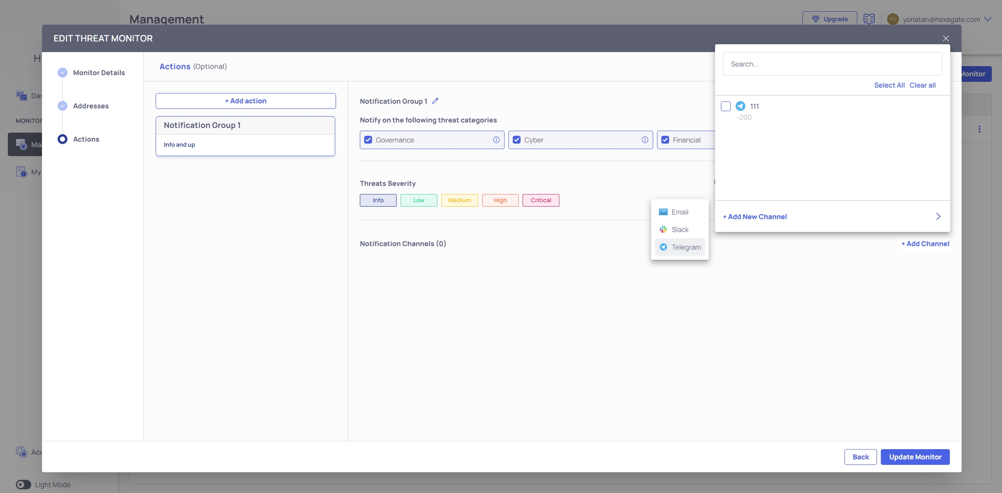Uncheck the Governance threat category
Viewport: 1002px width, 493px height.
click(x=368, y=140)
